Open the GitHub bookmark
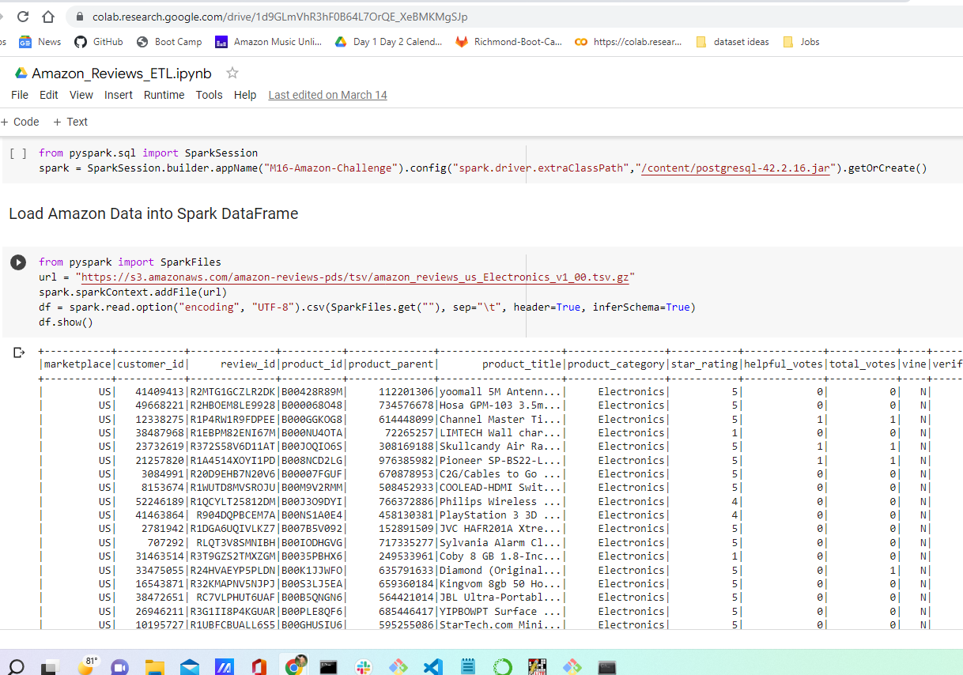 [x=98, y=41]
